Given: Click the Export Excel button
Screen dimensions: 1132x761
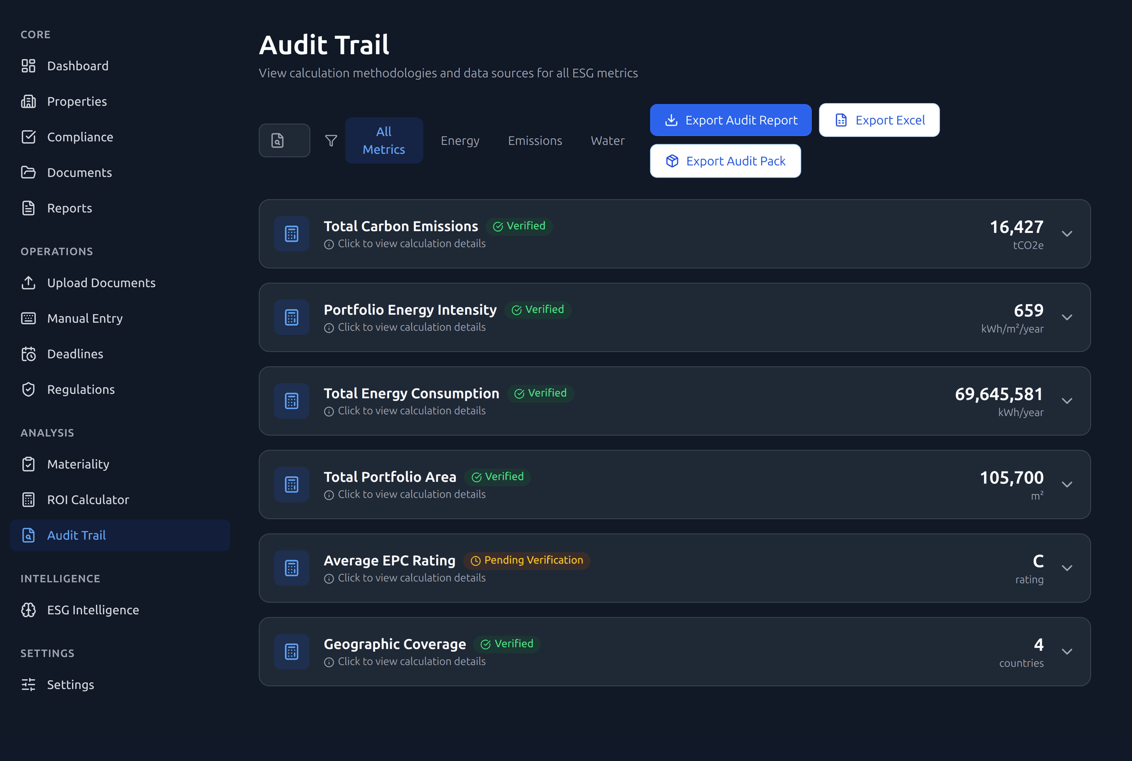Looking at the screenshot, I should (x=879, y=120).
